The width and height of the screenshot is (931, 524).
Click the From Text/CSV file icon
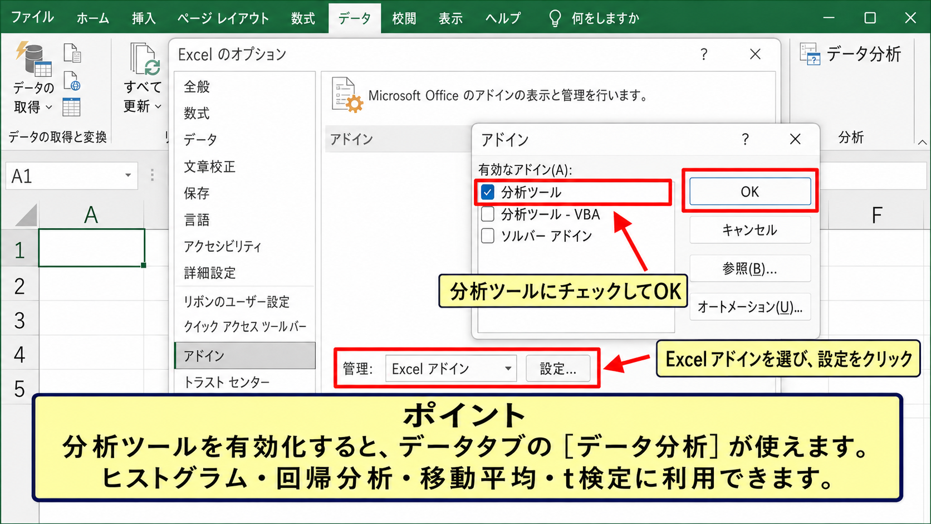point(72,53)
